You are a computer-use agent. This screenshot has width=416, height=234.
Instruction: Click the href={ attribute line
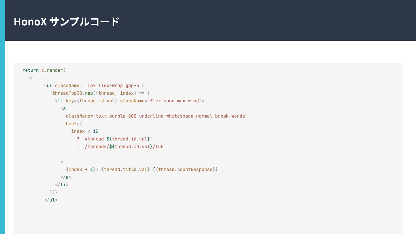click(x=74, y=124)
